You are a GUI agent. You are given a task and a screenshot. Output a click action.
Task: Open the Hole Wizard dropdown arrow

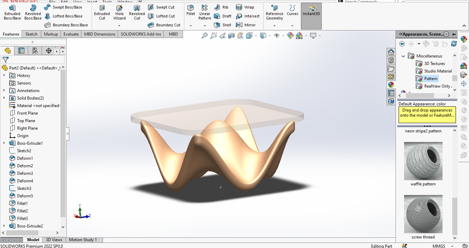119,26
